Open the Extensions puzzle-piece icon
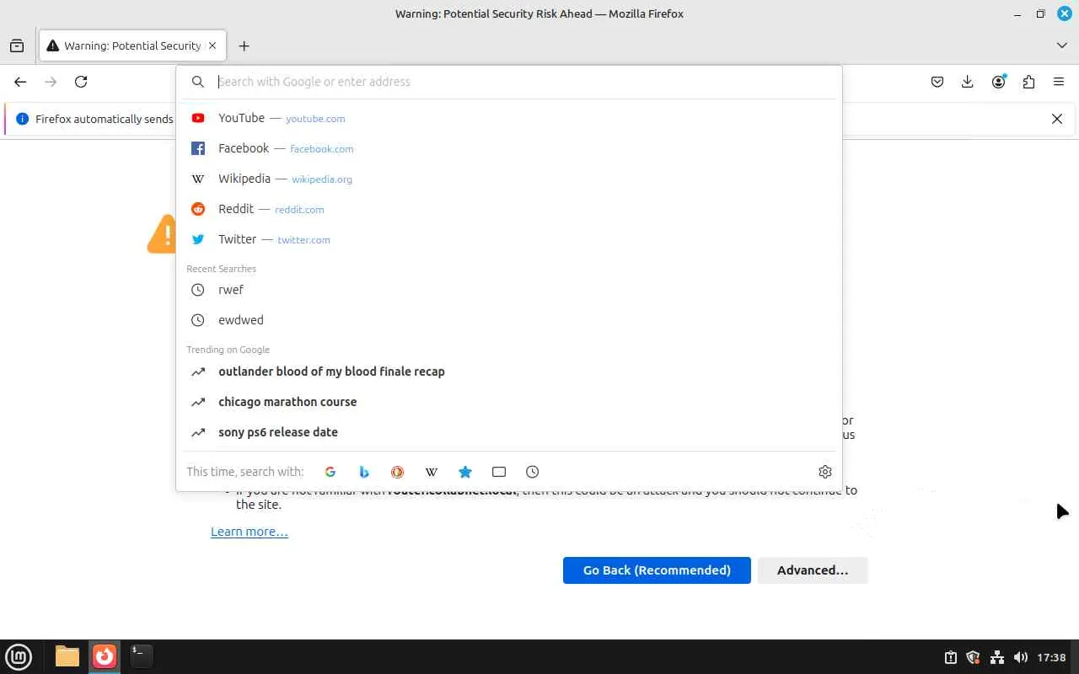The height and width of the screenshot is (674, 1079). coord(1028,82)
